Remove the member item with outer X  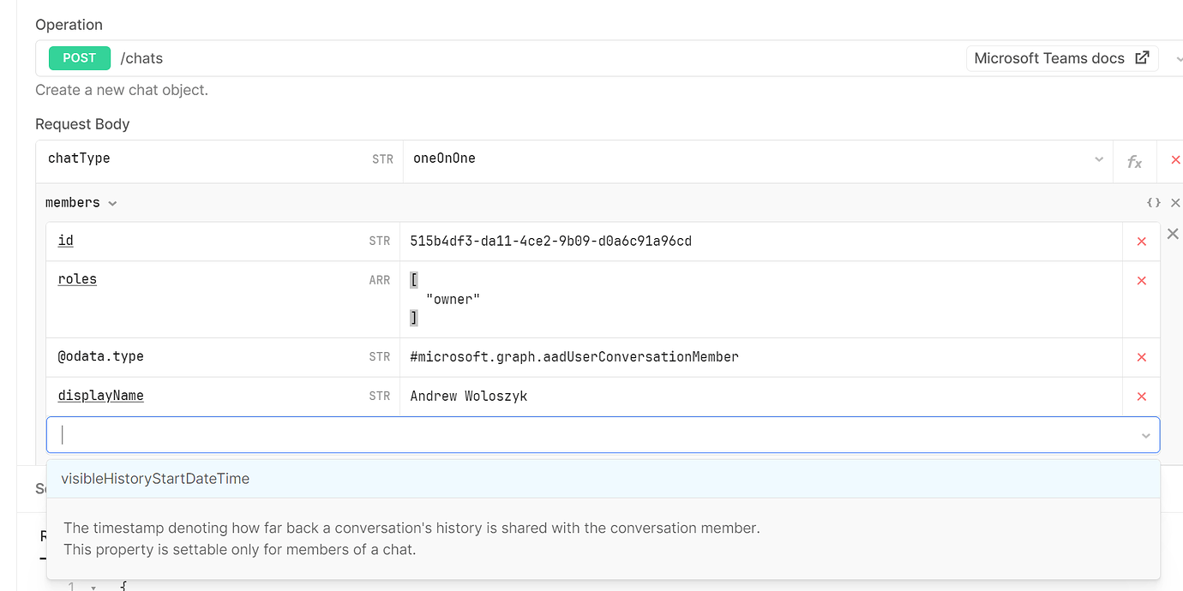point(1173,234)
